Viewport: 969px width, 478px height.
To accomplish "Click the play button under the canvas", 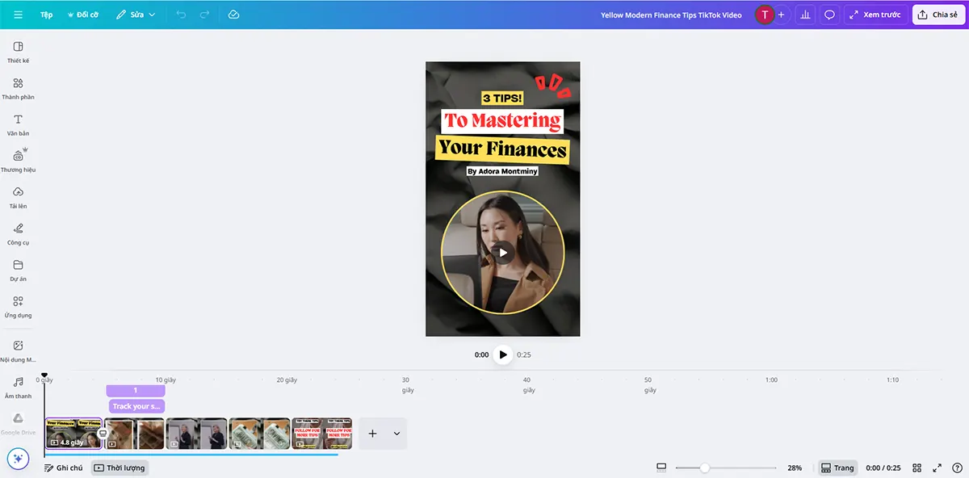I will tap(503, 354).
